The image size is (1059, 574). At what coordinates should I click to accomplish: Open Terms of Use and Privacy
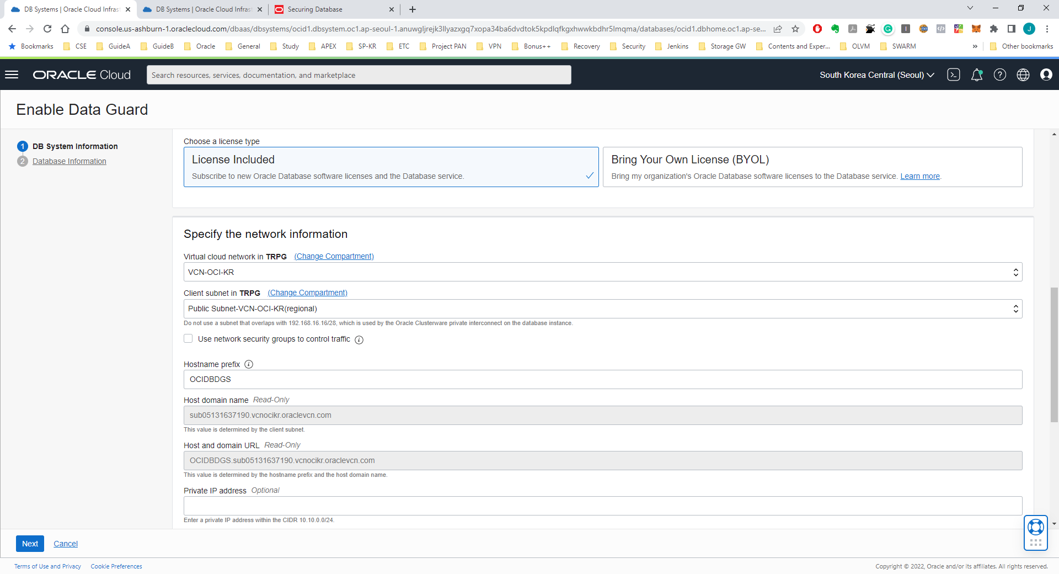tap(47, 566)
